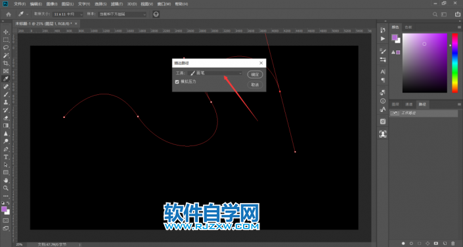The image size is (463, 247).
Task: Select the Type tool
Action: pos(6,157)
